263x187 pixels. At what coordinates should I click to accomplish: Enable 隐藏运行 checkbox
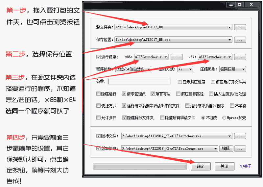click(x=98, y=94)
